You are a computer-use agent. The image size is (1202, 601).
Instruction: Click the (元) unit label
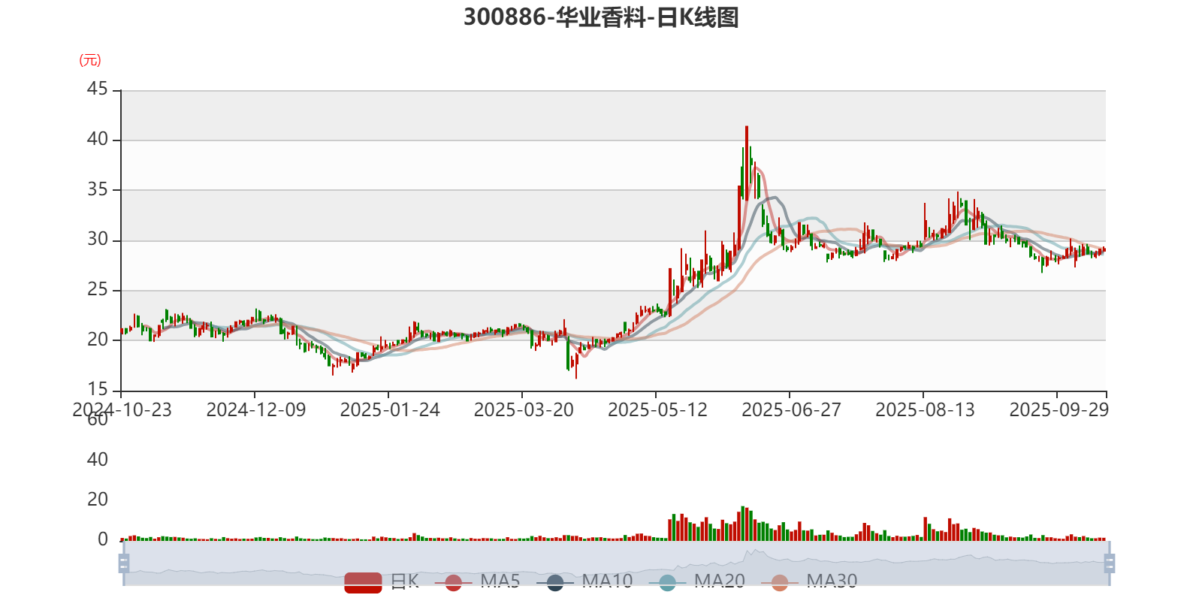[90, 60]
